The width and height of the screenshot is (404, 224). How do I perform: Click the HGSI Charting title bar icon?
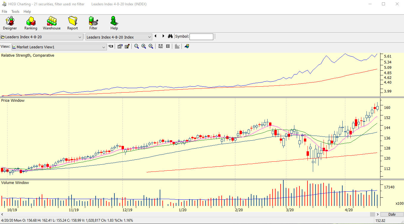pos(4,4)
